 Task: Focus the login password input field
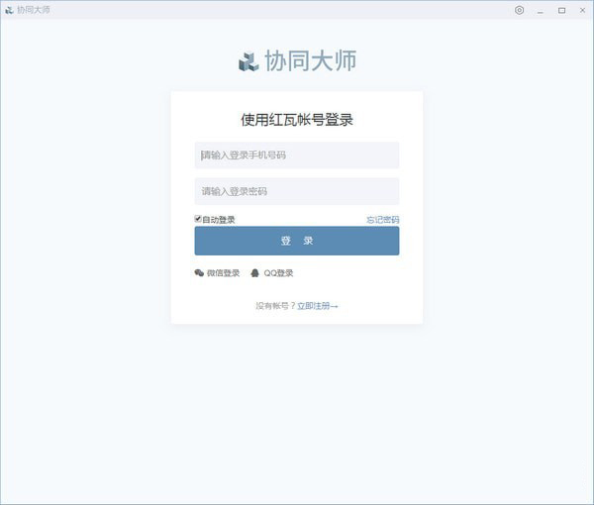pyautogui.click(x=297, y=191)
